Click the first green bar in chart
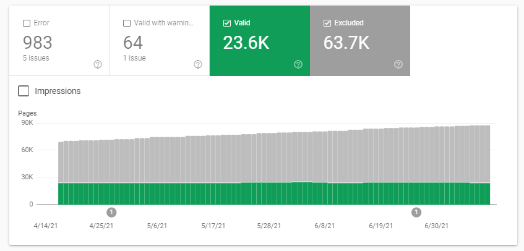 [61, 194]
